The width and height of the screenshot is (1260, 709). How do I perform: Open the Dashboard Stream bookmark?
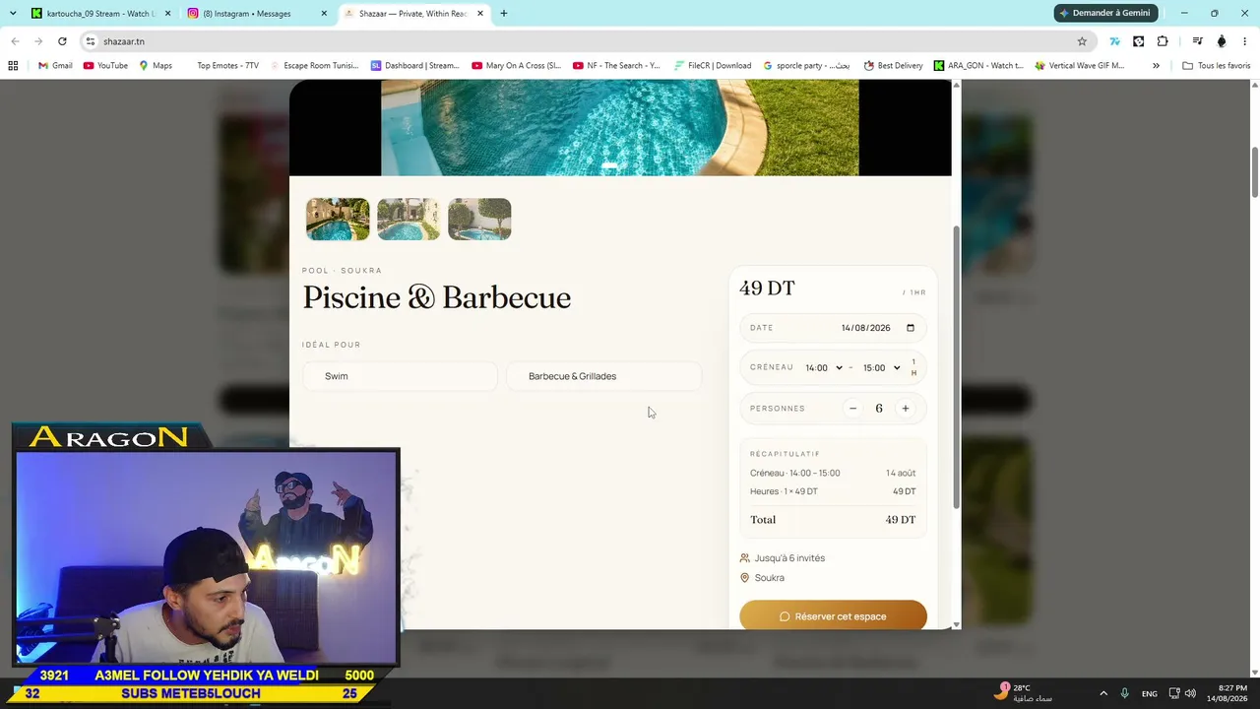coord(415,66)
